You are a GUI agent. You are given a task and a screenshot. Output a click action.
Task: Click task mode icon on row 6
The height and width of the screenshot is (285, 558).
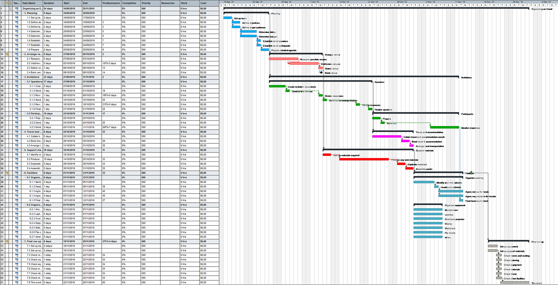tap(17, 32)
